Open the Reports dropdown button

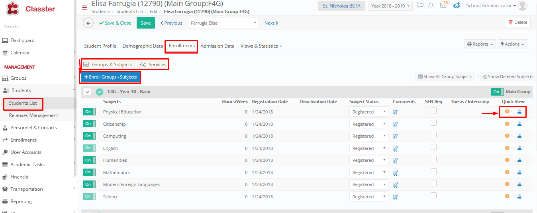(480, 44)
